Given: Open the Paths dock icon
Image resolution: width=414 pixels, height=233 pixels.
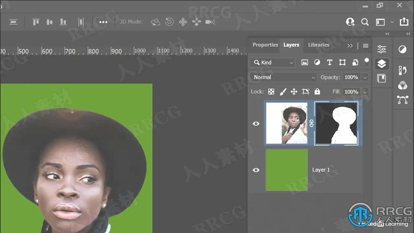Looking at the screenshot, I should coord(403,100).
